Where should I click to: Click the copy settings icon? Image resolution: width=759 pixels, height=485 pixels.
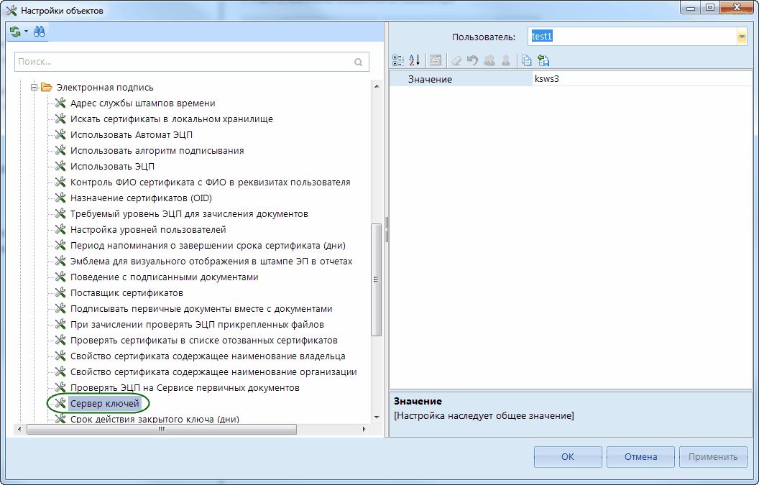pyautogui.click(x=527, y=61)
